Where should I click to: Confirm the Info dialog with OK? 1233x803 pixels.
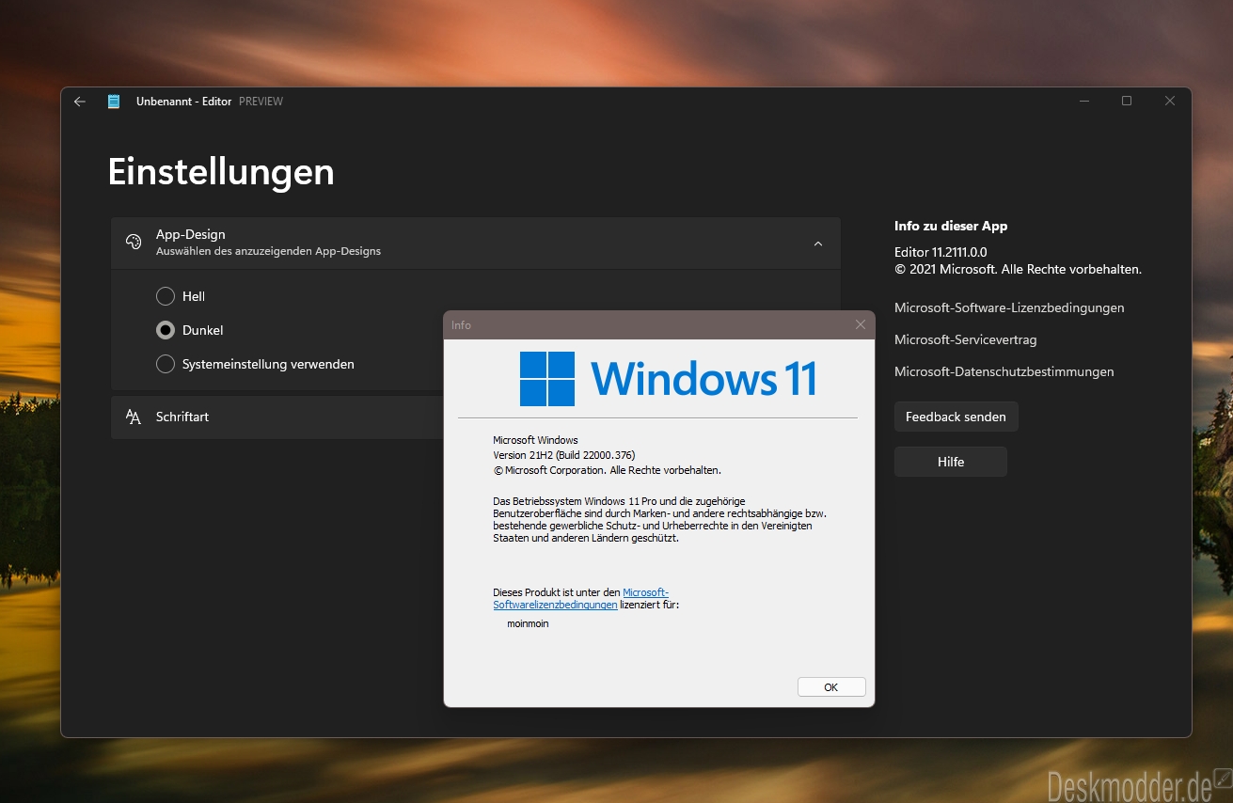click(x=830, y=687)
